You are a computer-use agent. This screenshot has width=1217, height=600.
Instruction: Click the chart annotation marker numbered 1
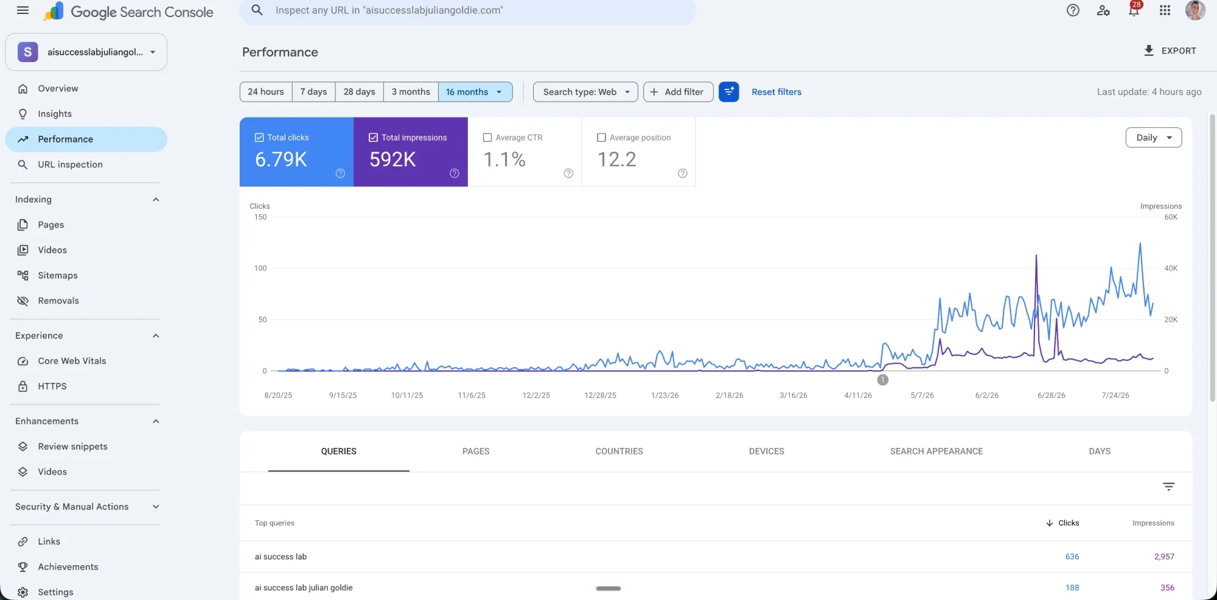tap(882, 380)
